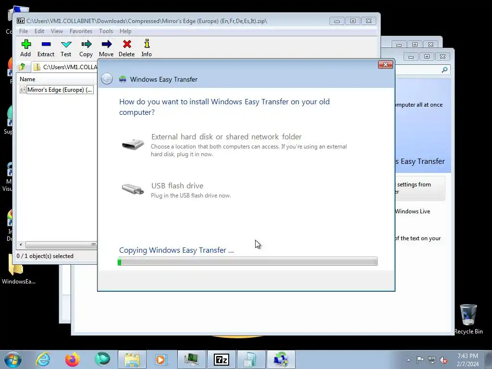Open Action Center flag in the tray
Screen dimensions: 492x369
coord(420,360)
